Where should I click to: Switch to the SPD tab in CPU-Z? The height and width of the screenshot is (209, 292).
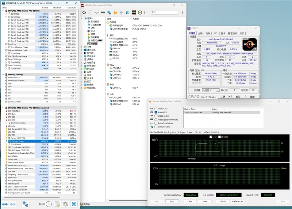click(215, 33)
